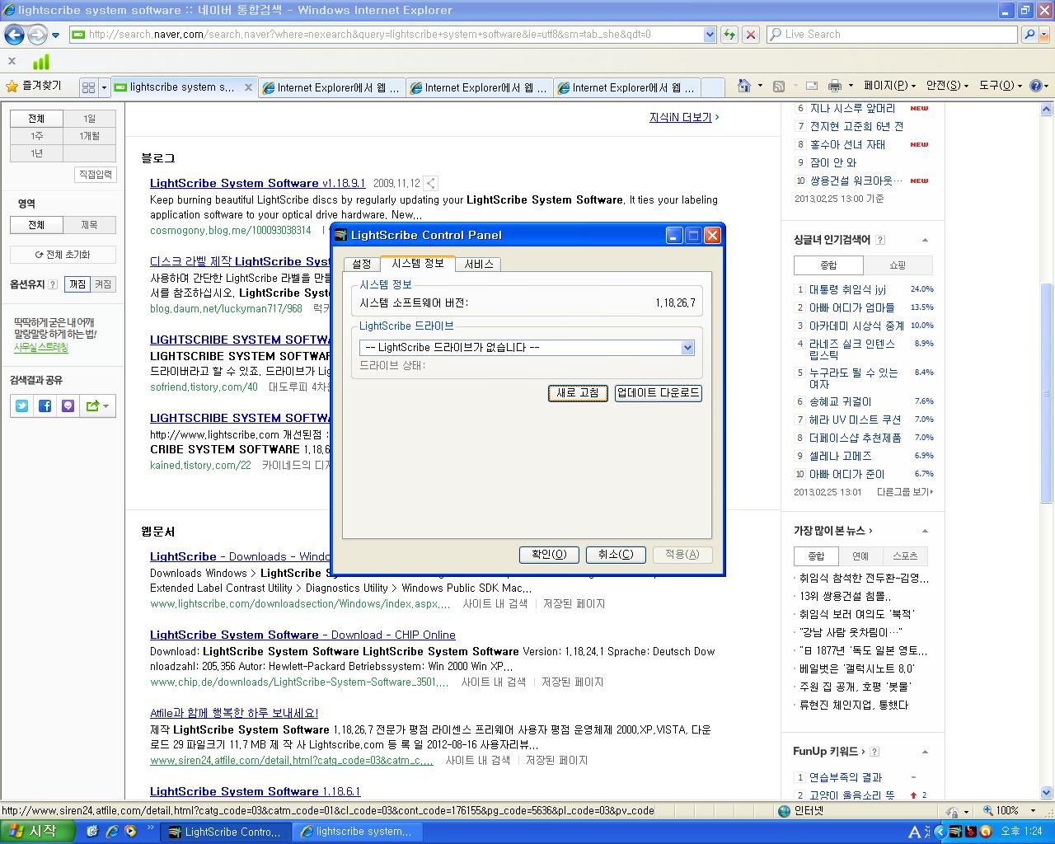Open LightScribe System Software v1.18.9.1 blog link

257,183
